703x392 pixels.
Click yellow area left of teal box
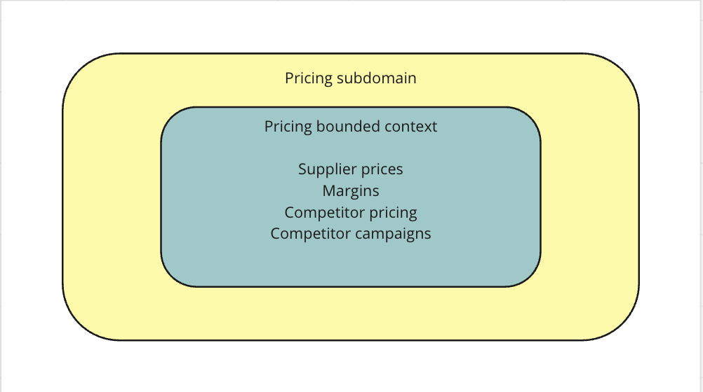[112, 197]
